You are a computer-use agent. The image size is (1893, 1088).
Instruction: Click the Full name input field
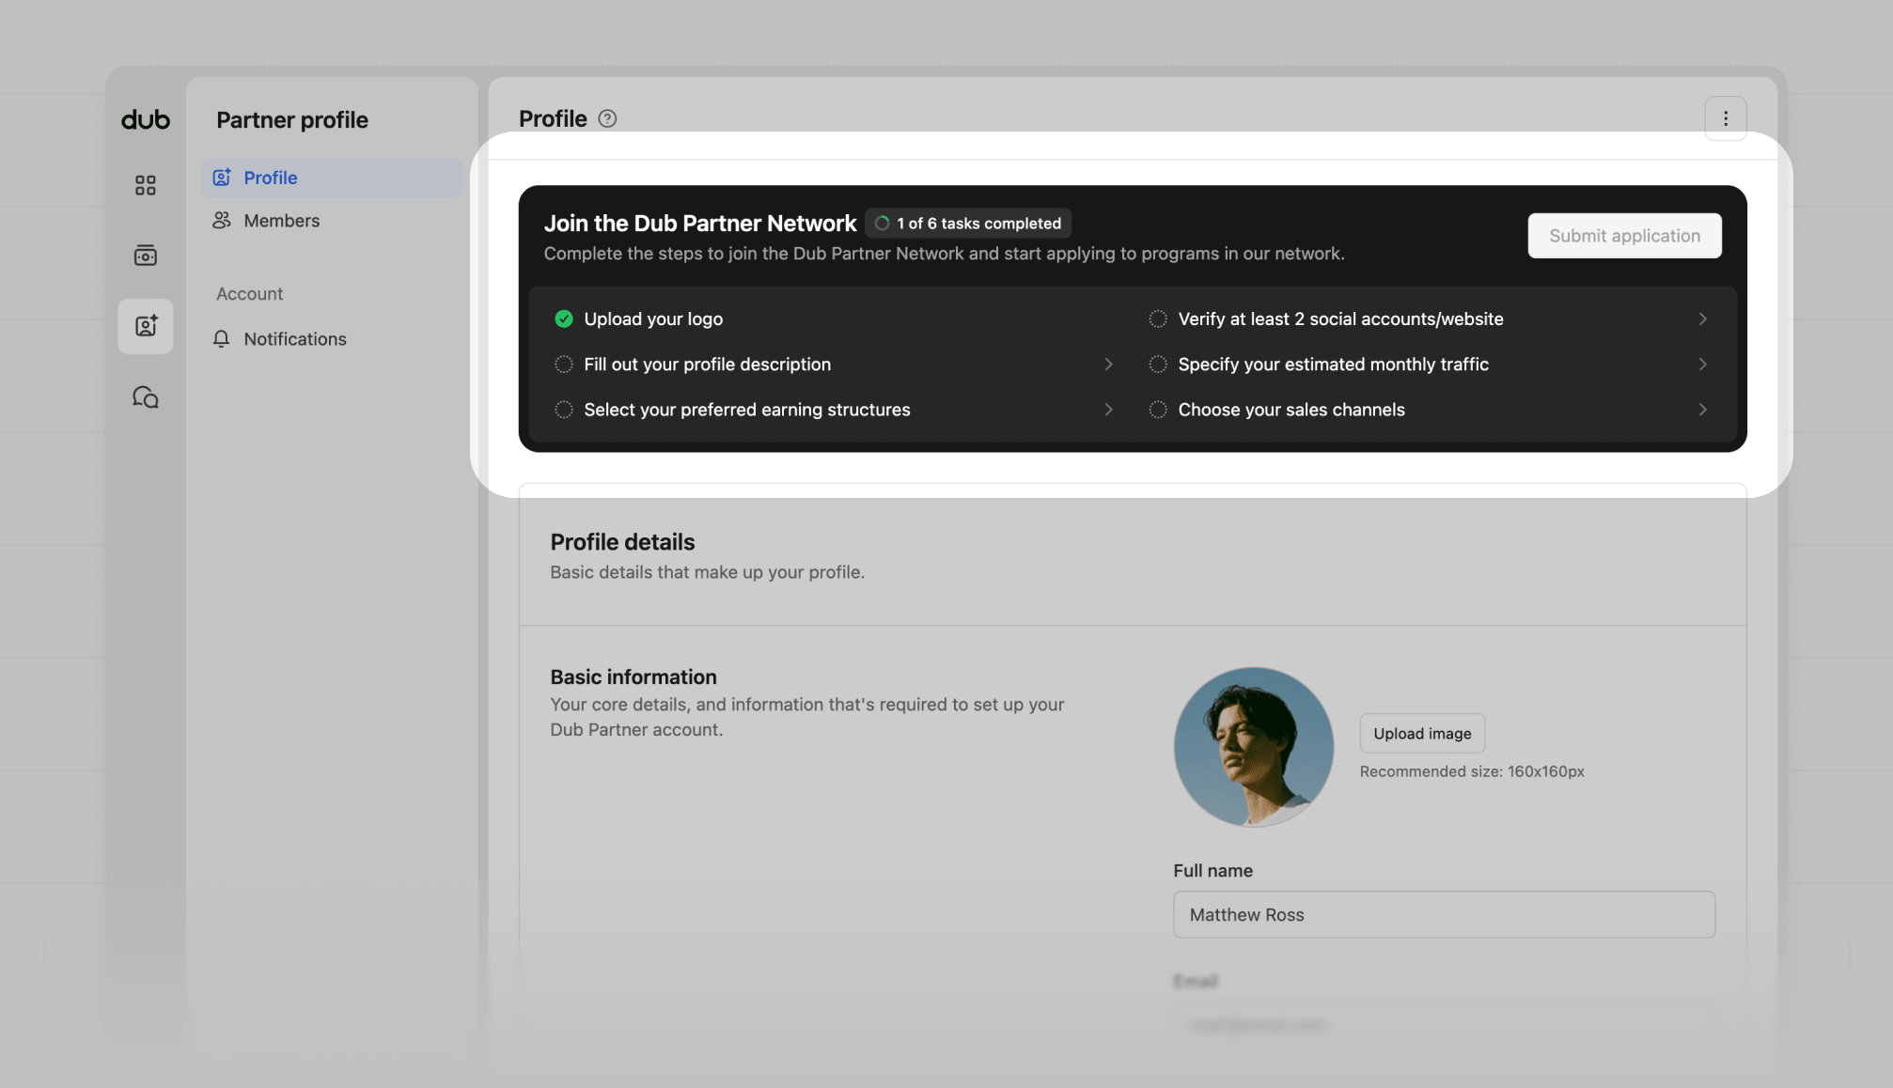[1444, 915]
